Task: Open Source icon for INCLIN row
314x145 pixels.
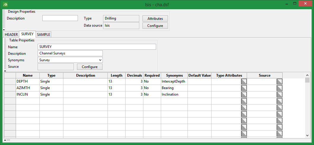Action: pos(279,94)
